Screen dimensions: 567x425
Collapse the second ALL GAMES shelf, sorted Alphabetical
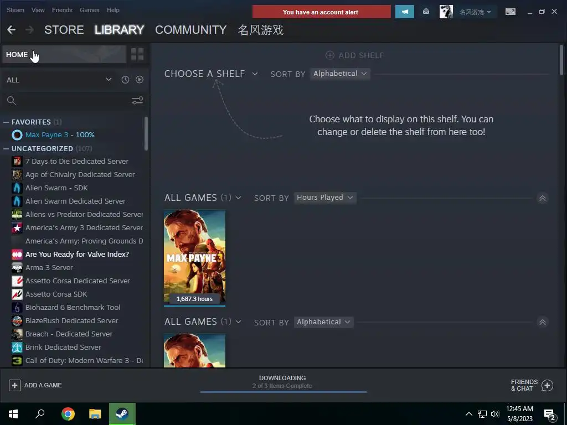[543, 322]
